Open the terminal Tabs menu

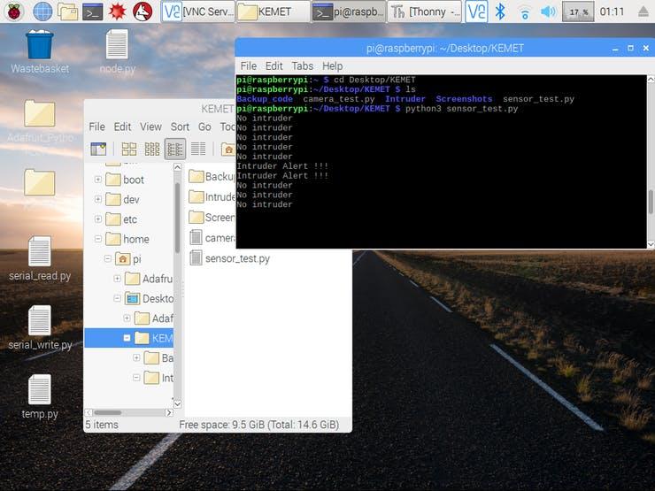tap(303, 66)
